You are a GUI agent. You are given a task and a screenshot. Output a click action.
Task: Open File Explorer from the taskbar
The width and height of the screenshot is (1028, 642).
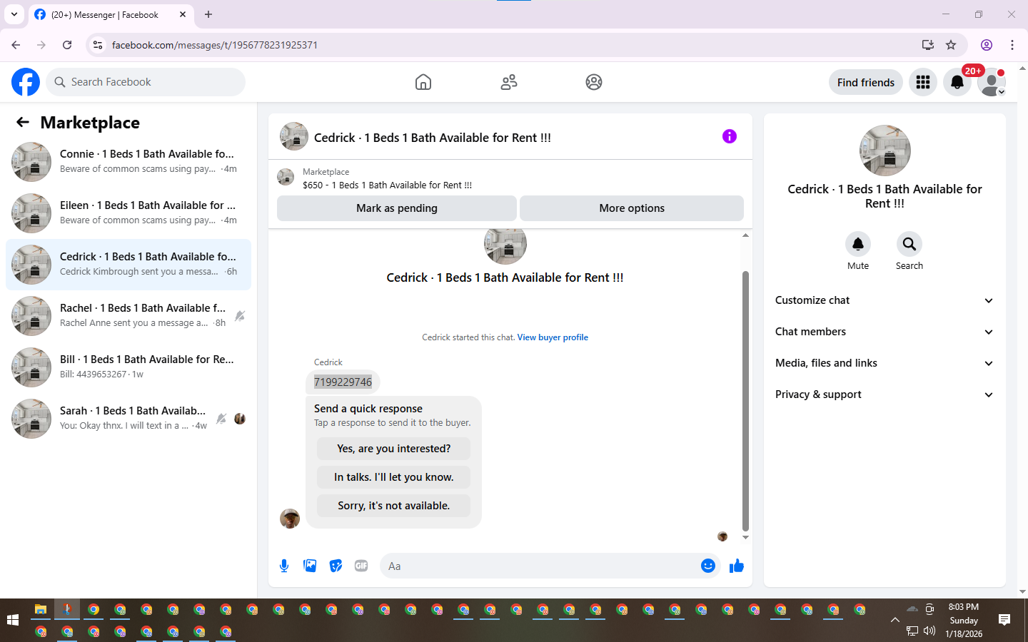tap(41, 609)
